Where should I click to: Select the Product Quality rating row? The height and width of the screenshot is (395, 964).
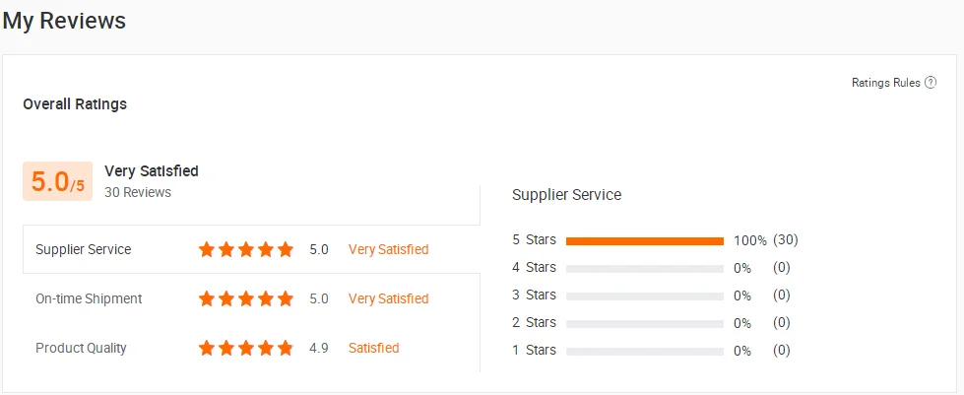click(x=251, y=348)
